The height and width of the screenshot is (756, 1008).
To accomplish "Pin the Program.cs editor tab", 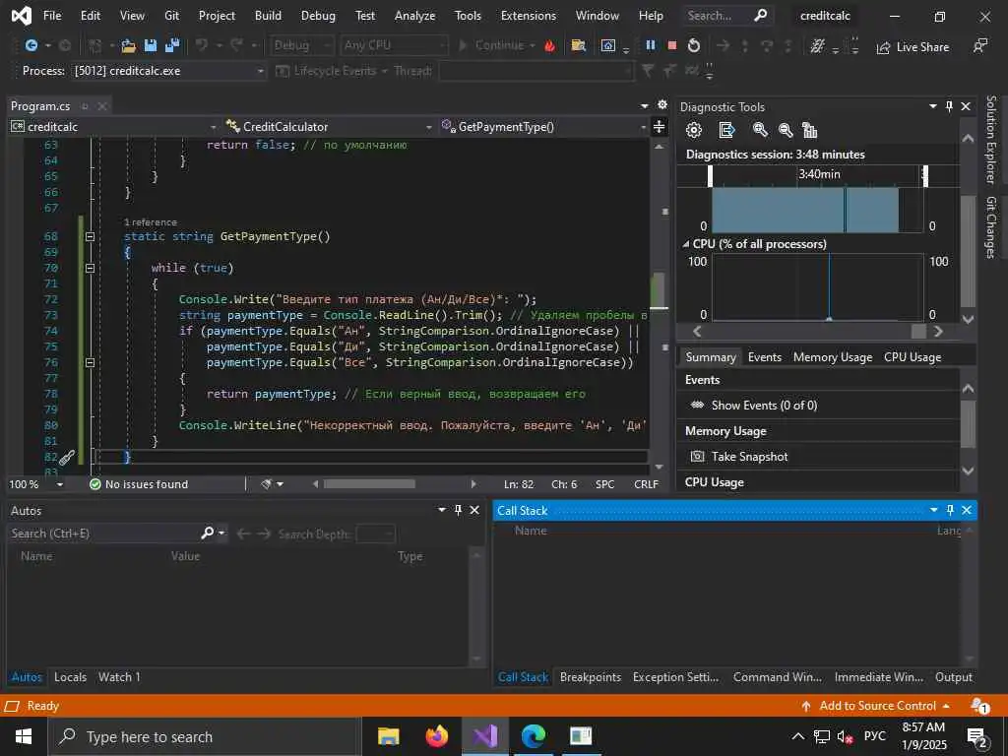I will point(85,106).
